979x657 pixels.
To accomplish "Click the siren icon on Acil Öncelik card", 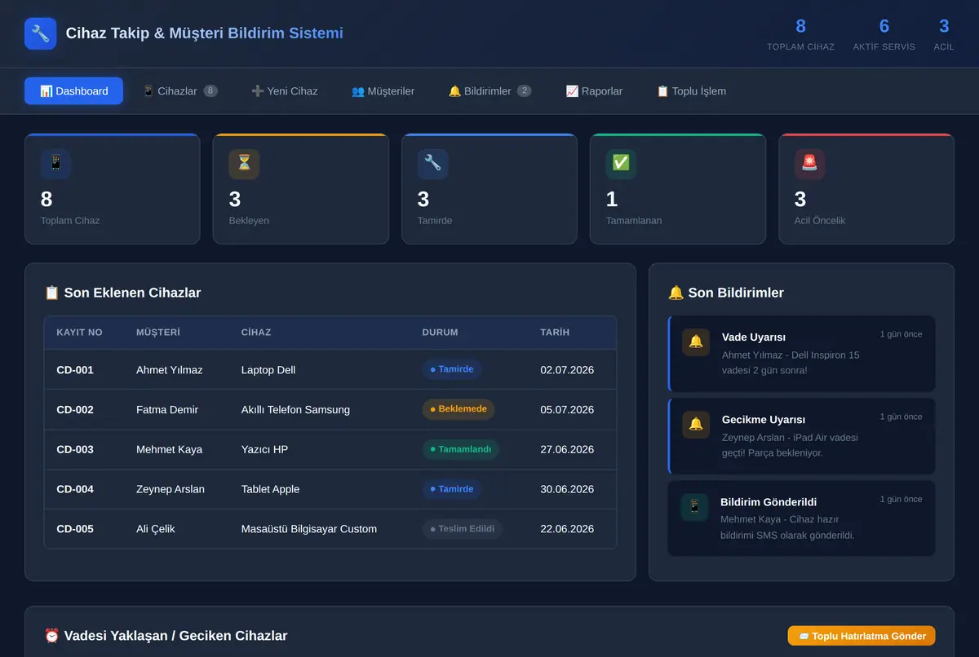I will 809,164.
